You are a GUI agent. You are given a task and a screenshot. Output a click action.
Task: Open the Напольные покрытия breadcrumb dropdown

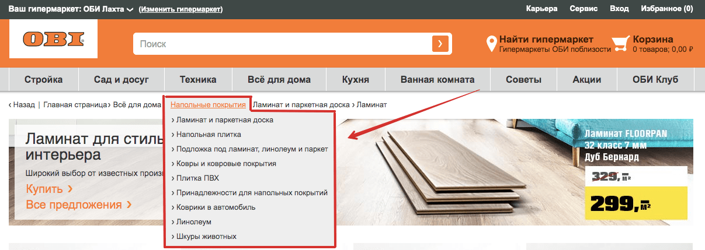208,105
